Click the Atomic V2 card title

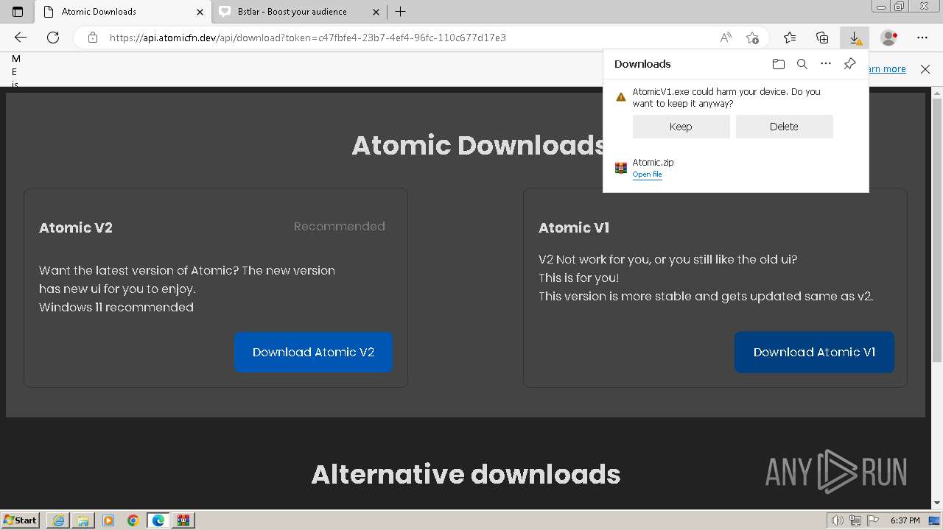(x=76, y=227)
